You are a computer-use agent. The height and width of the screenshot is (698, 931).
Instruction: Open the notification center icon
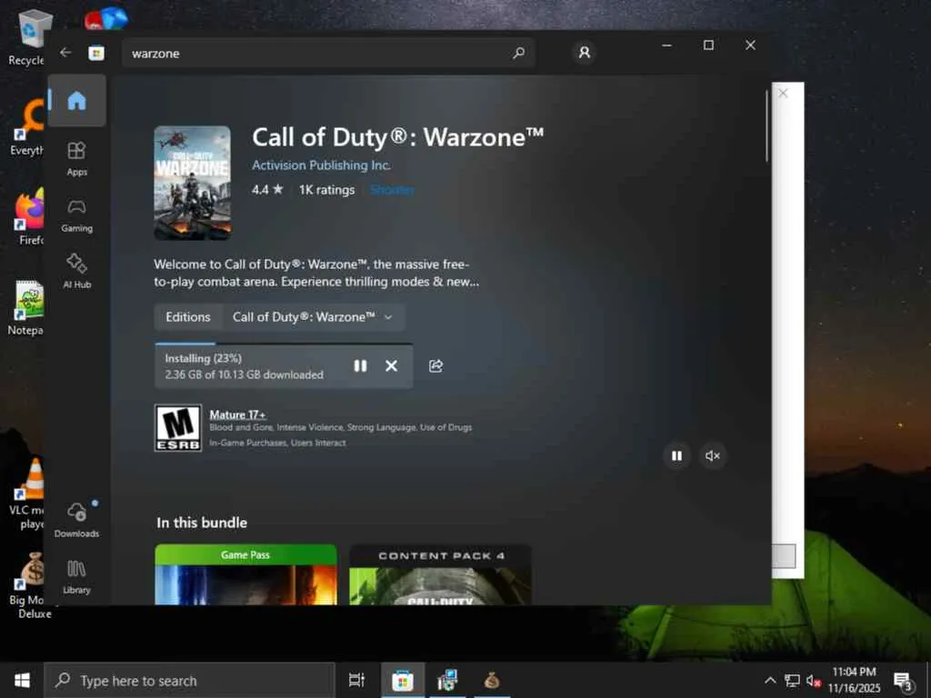904,680
